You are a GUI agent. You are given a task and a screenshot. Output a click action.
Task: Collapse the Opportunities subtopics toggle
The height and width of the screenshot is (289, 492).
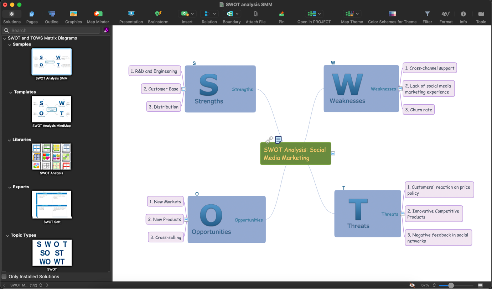pos(186,220)
